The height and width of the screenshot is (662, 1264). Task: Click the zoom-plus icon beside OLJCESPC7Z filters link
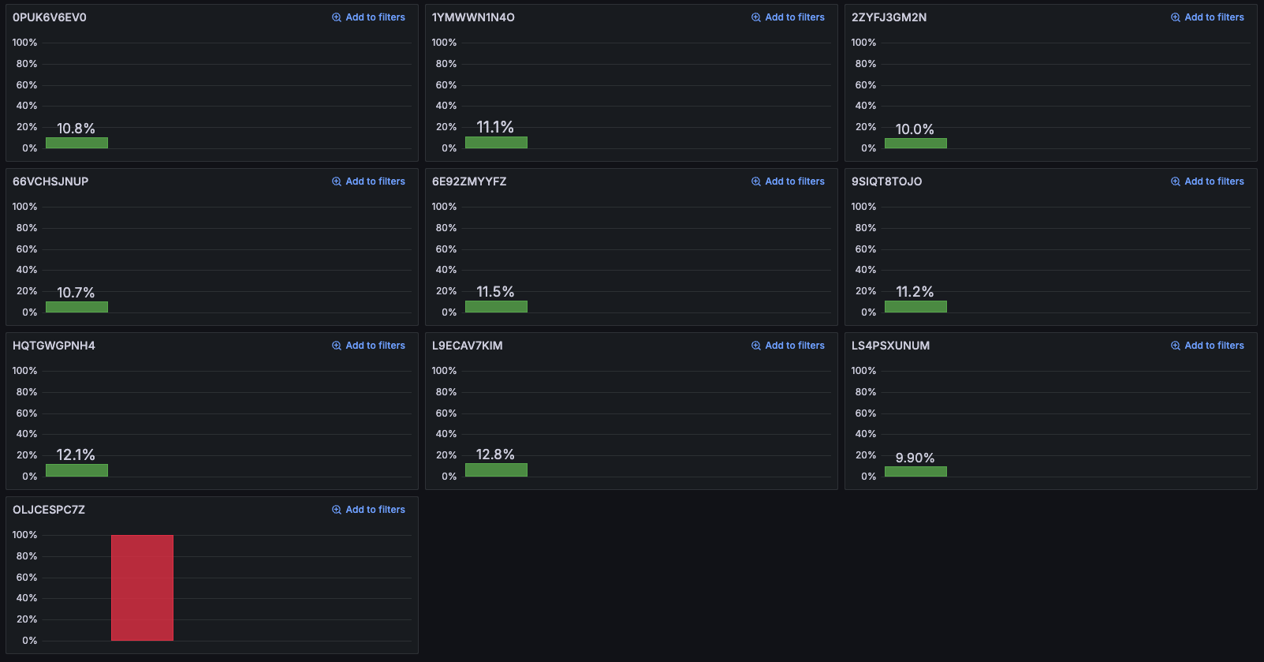pyautogui.click(x=337, y=509)
